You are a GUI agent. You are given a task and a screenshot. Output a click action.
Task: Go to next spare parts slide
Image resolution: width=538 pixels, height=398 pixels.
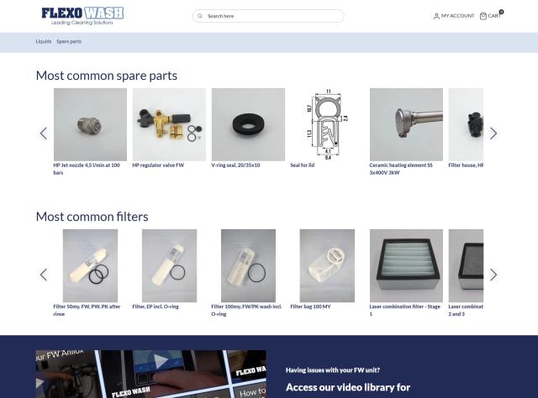click(493, 134)
